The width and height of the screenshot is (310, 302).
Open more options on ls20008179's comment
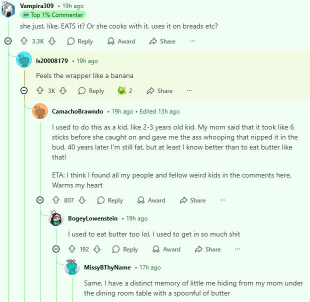point(189,90)
